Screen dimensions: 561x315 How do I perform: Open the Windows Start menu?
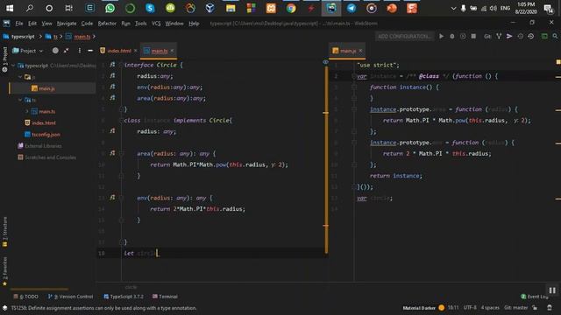click(x=10, y=8)
